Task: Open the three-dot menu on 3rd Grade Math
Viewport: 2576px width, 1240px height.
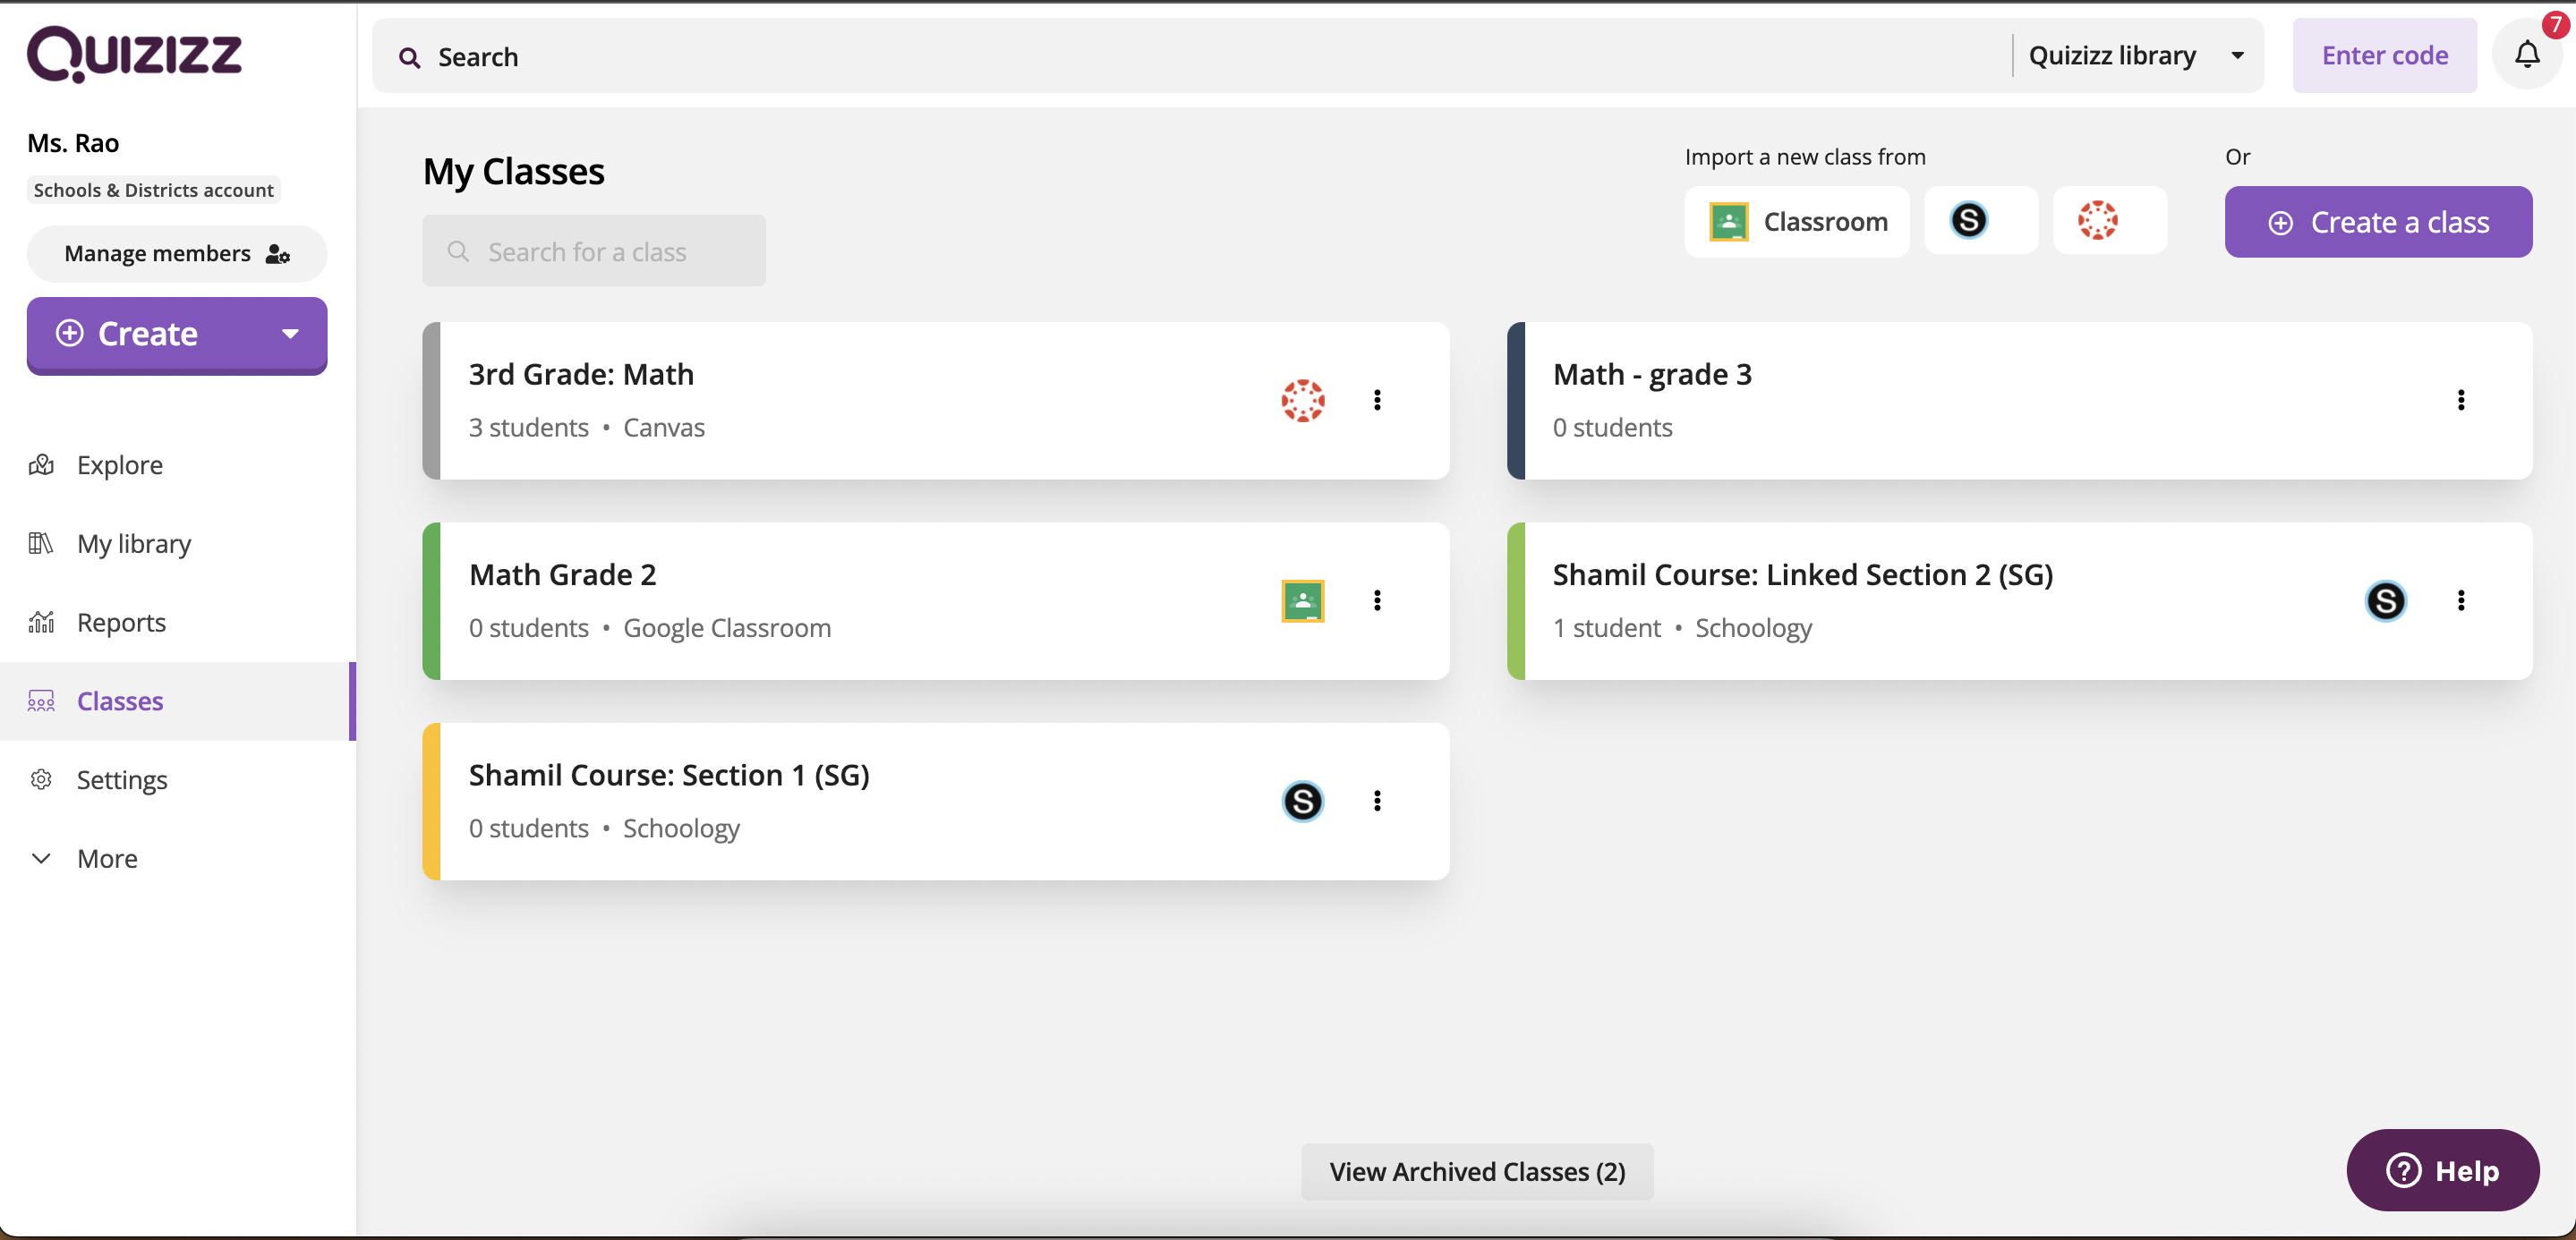Action: (1378, 401)
